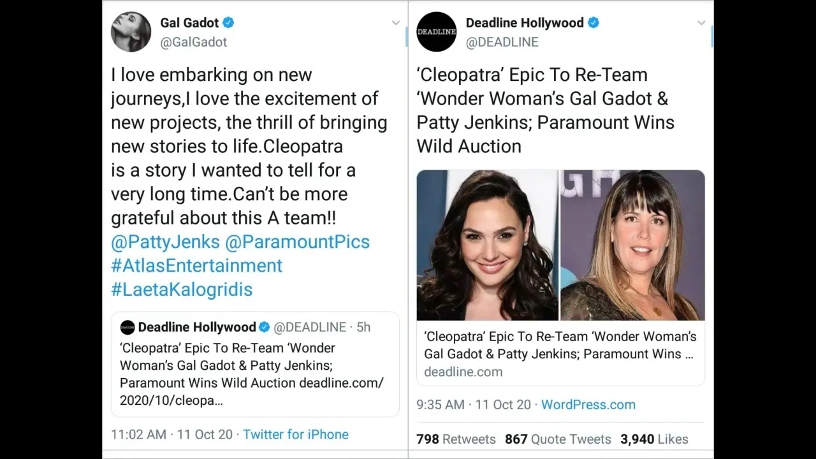Click Deadline Hollywood's verified badge
The height and width of the screenshot is (459, 816).
click(x=594, y=23)
